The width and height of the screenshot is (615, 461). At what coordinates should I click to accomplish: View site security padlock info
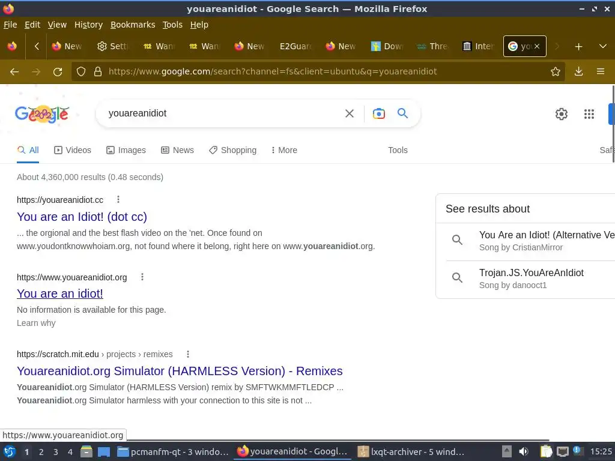98,71
